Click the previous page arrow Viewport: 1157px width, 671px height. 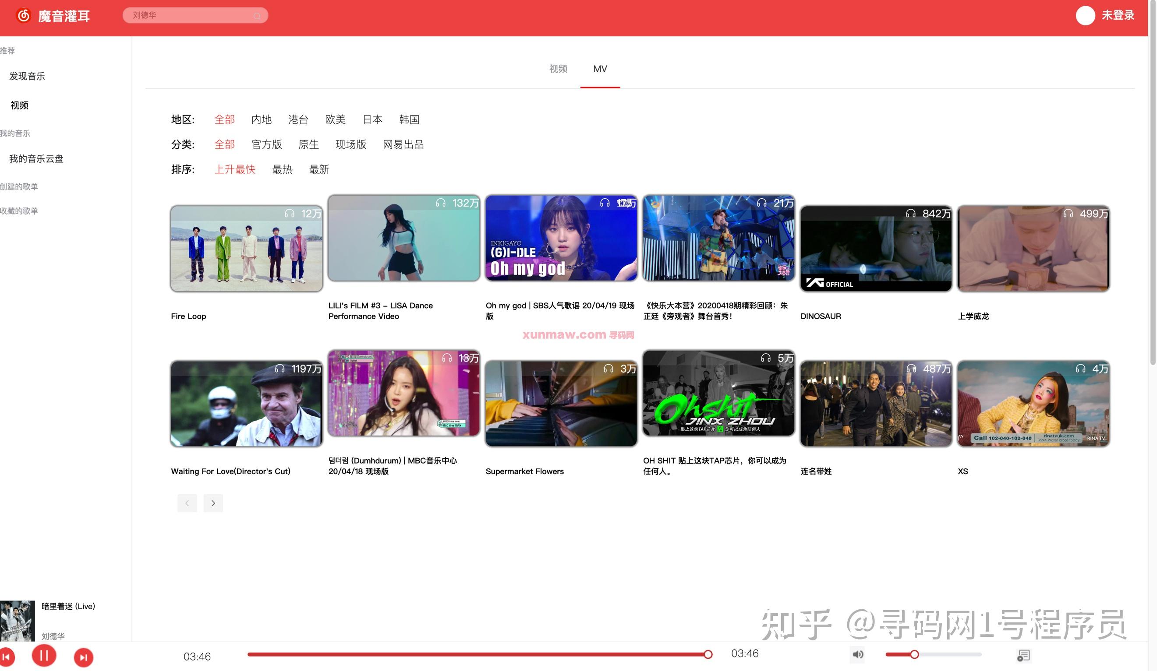(187, 502)
